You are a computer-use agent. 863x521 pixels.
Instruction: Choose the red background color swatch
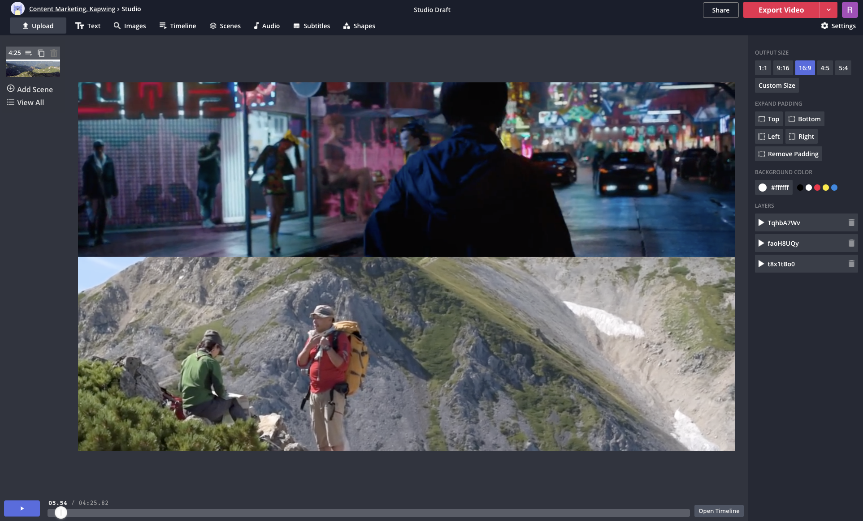(817, 188)
